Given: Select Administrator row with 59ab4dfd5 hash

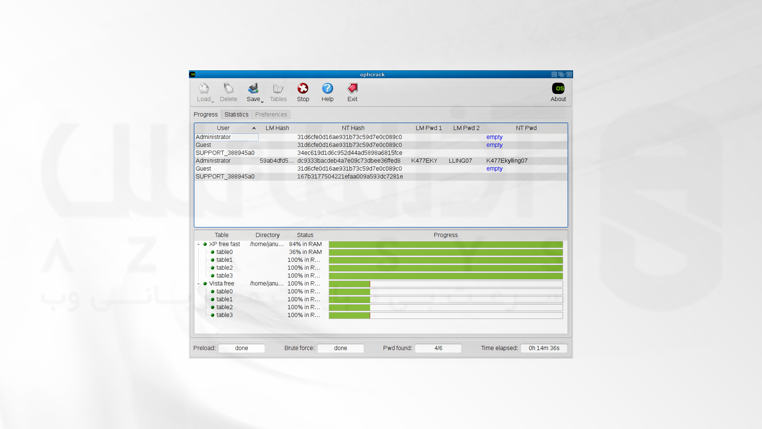Looking at the screenshot, I should (x=381, y=161).
